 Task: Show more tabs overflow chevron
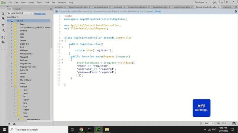click(236, 7)
